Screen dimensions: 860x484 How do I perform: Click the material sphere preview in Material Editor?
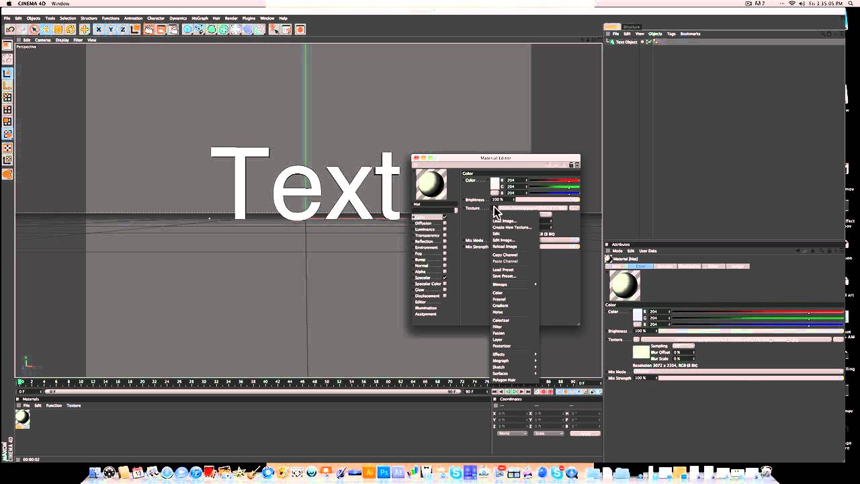[x=431, y=184]
